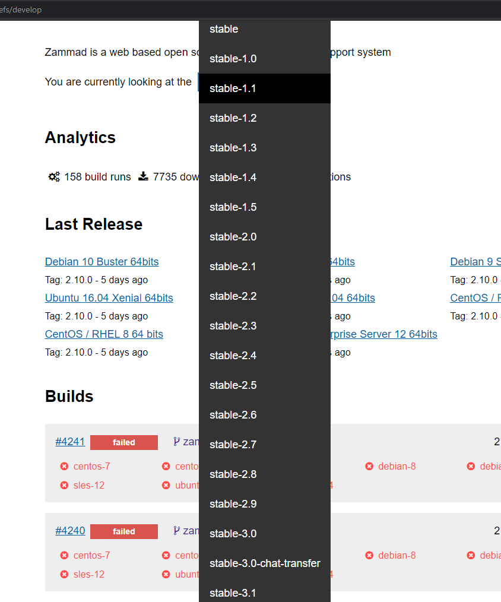Select stable-2.1 branch option

tap(265, 267)
